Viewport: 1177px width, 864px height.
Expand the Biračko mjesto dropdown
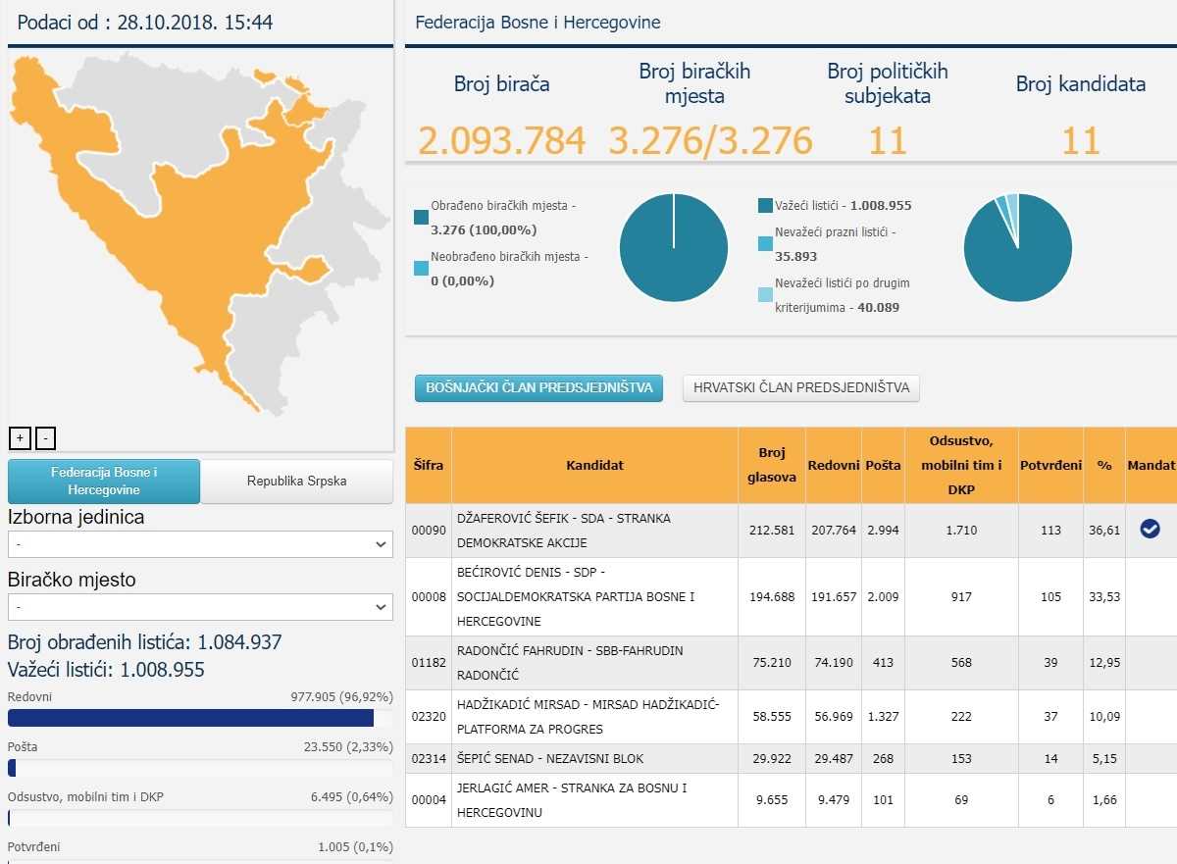[200, 608]
